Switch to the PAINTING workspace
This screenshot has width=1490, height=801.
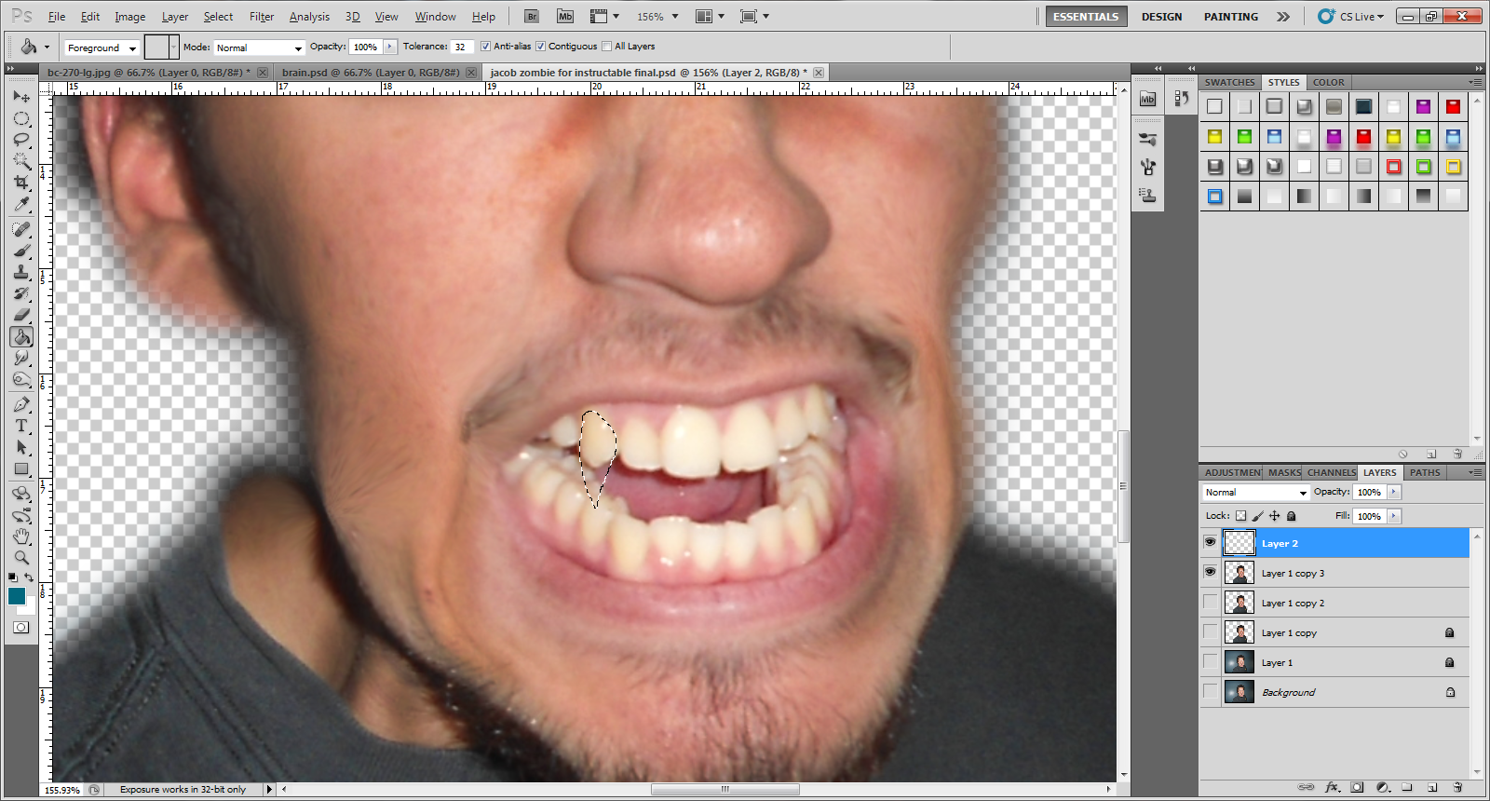click(1231, 17)
